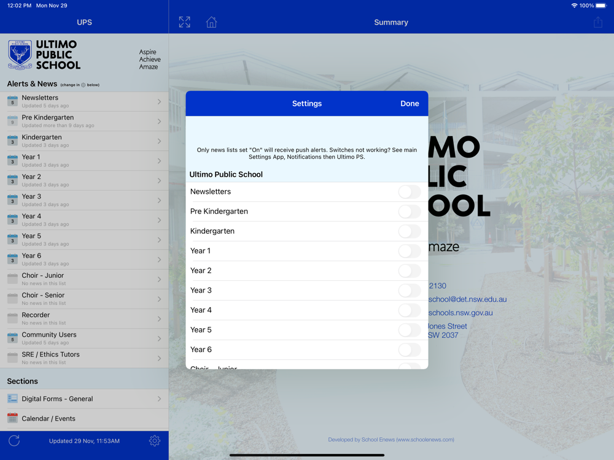Tap the Digital Forms - General icon
Screen dimensions: 614x460
click(x=12, y=399)
